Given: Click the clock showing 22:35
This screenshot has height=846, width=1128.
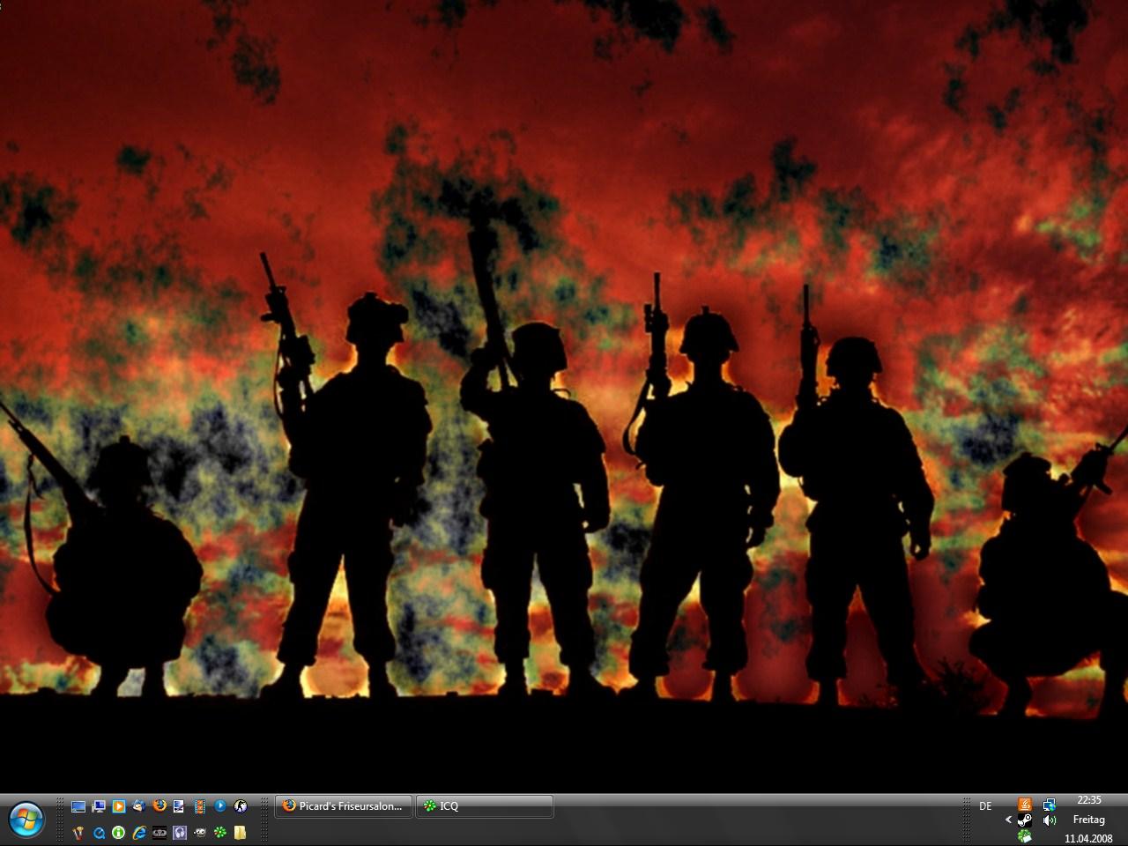Looking at the screenshot, I should [1089, 801].
